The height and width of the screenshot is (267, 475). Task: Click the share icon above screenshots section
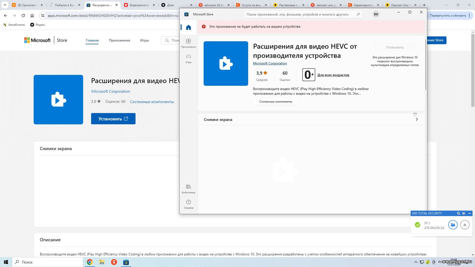point(415,114)
